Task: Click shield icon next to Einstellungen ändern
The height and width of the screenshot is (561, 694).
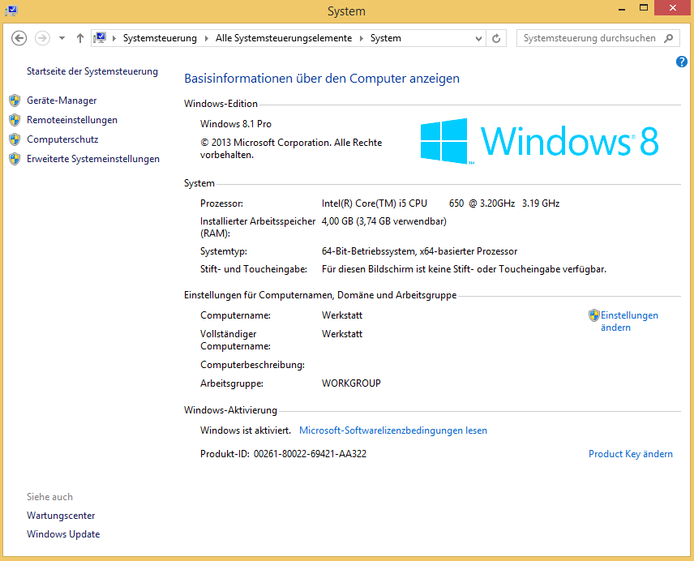Action: pos(594,315)
